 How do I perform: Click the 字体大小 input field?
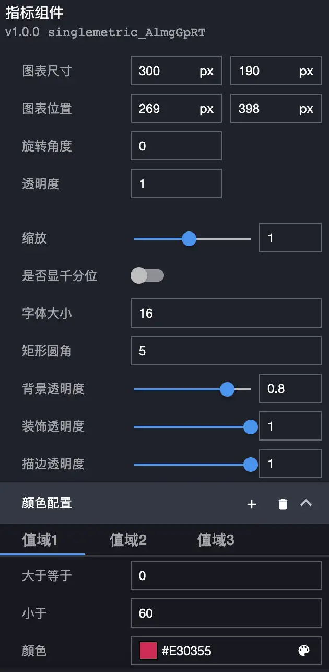tap(226, 313)
